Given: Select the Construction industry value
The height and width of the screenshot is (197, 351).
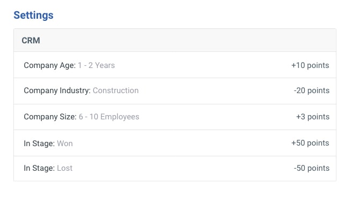Looking at the screenshot, I should [116, 90].
